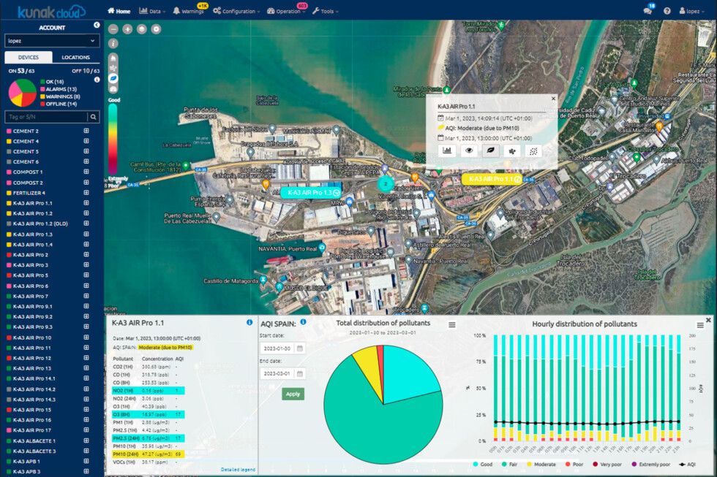Click the Apply button
This screenshot has width=717, height=477.
(x=293, y=394)
